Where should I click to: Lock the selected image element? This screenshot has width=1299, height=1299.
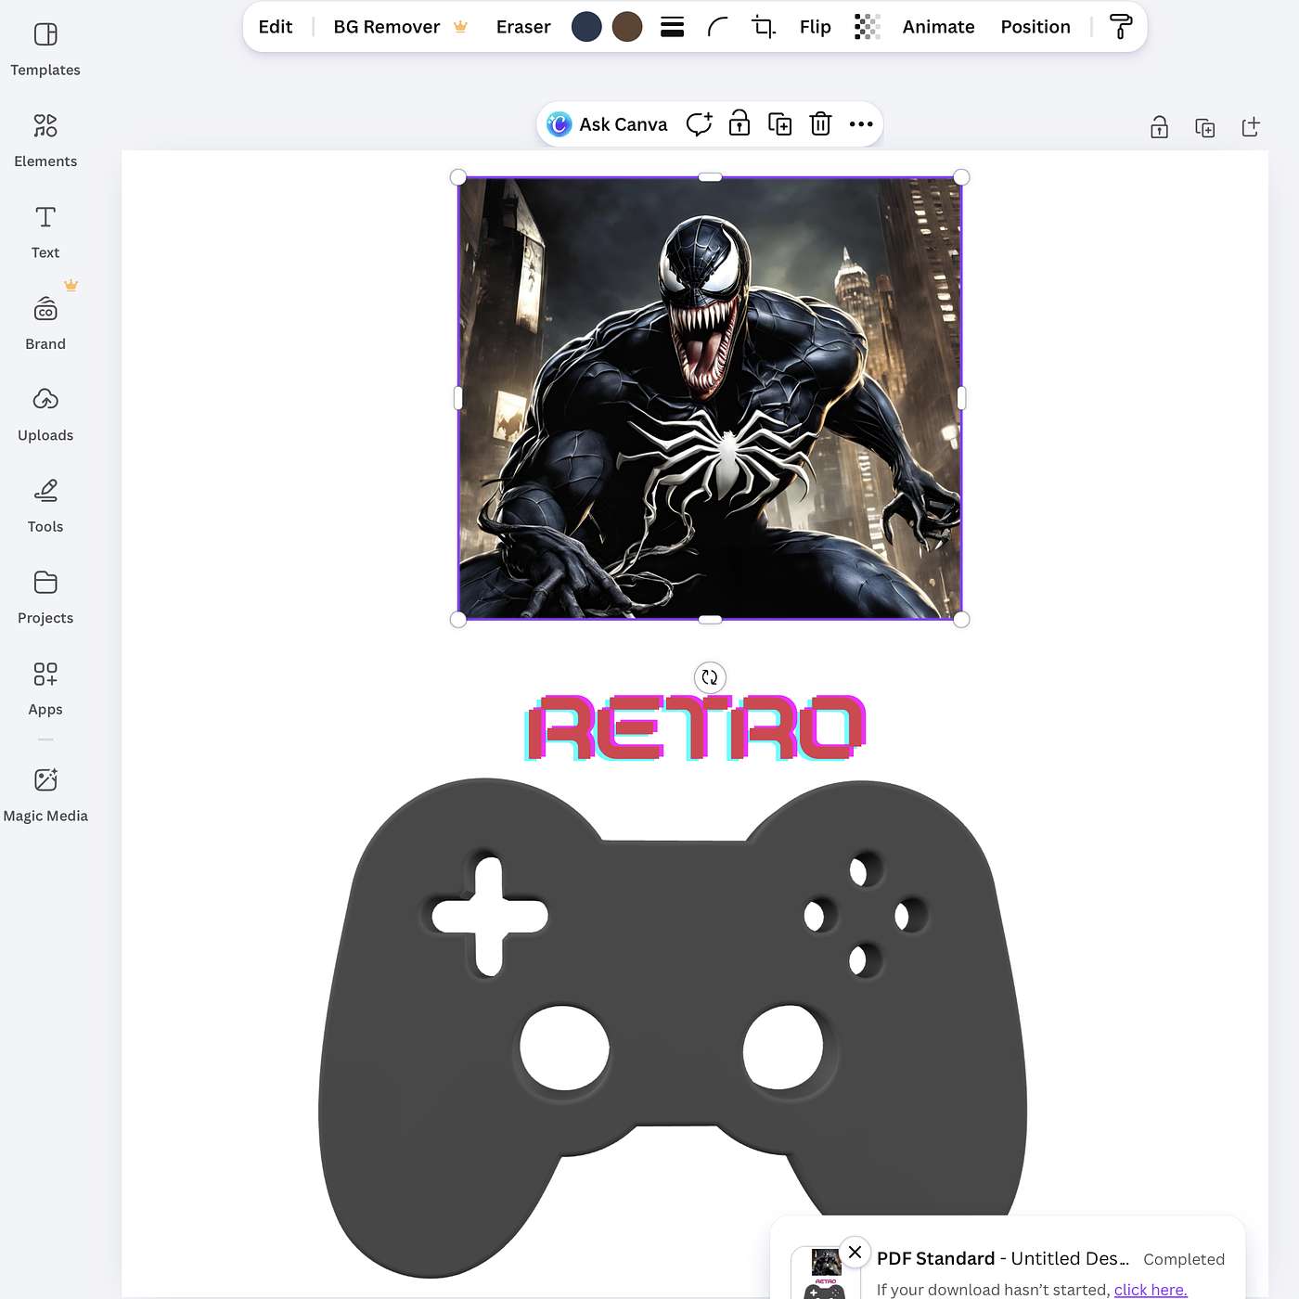point(740,124)
